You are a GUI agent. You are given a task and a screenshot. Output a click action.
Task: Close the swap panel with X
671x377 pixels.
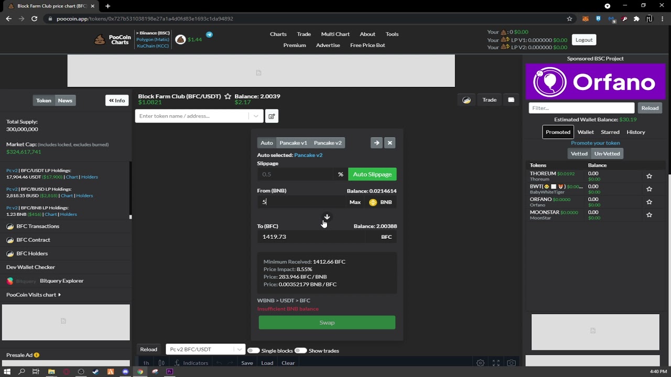(x=389, y=143)
